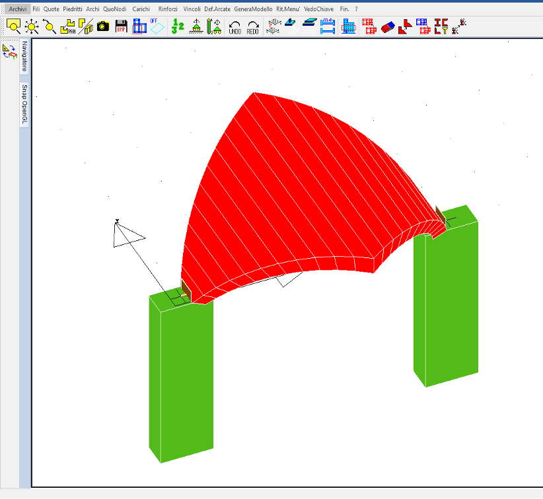Open the Carichi menu
The width and height of the screenshot is (543, 499).
(x=141, y=9)
